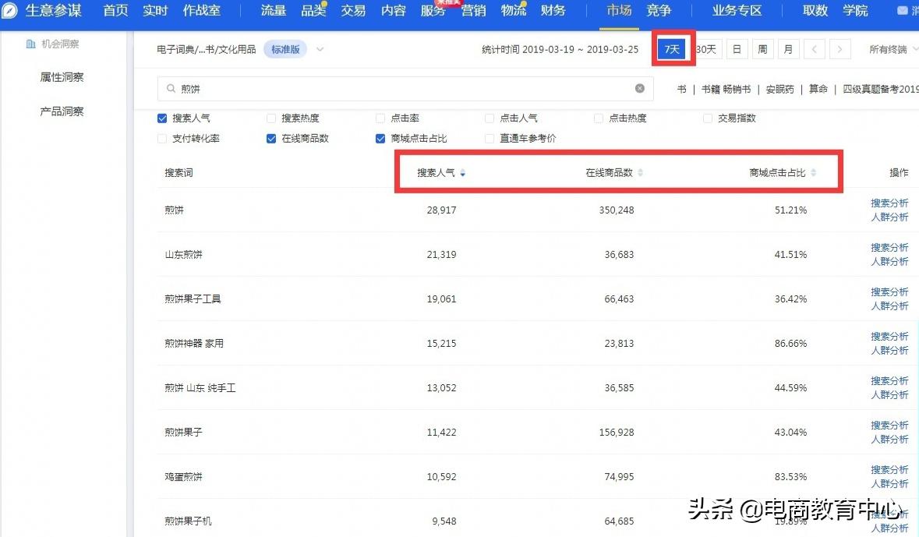Click the sort icon on 搜索人气 column
919x537 pixels.
click(462, 173)
